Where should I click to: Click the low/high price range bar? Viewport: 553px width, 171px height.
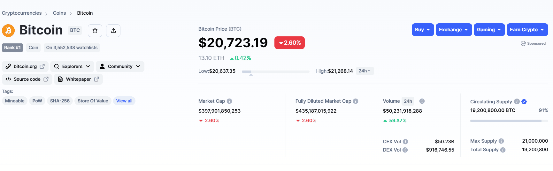pyautogui.click(x=275, y=71)
